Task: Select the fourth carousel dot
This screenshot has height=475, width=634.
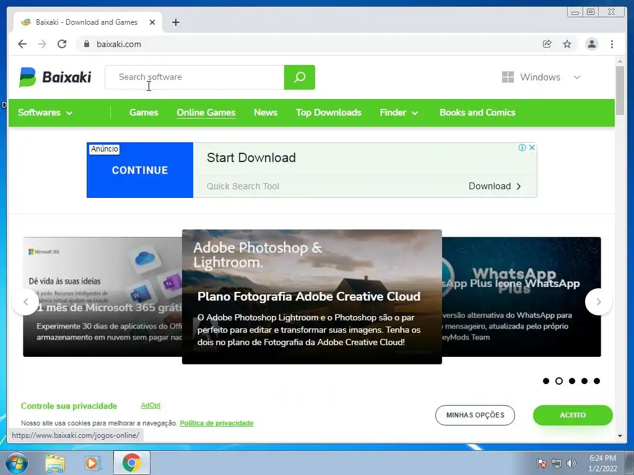Action: click(x=584, y=381)
